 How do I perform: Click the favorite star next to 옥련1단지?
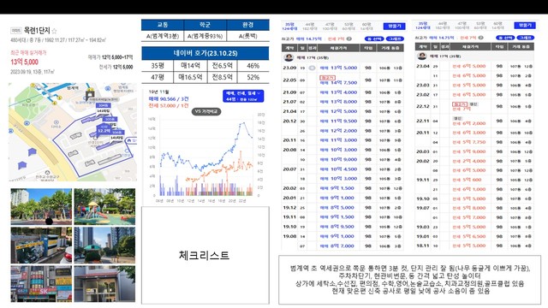point(54,31)
